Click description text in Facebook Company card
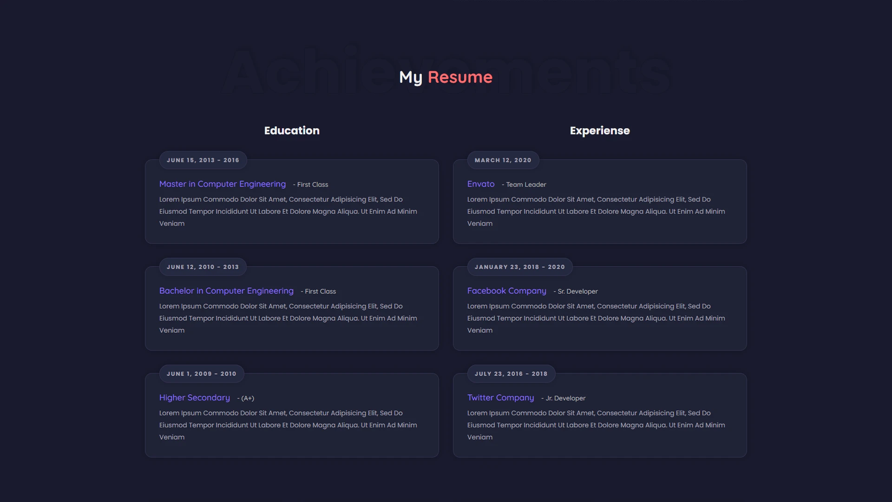 tap(596, 318)
